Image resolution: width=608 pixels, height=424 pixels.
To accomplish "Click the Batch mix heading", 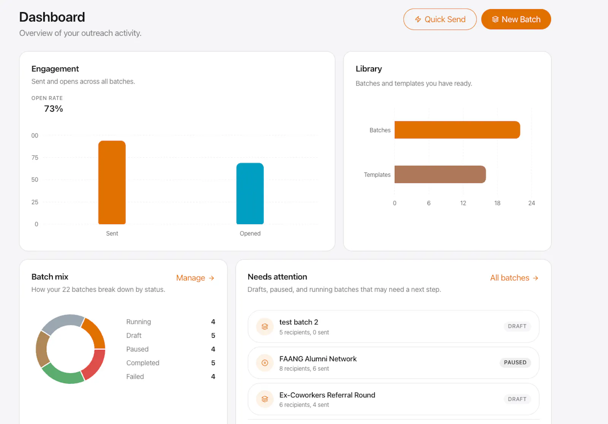I will [50, 277].
